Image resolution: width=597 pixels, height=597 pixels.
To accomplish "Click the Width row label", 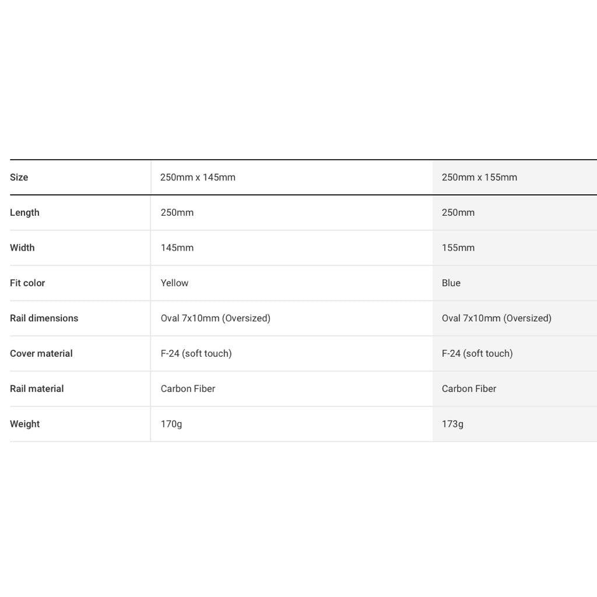I will (x=22, y=248).
